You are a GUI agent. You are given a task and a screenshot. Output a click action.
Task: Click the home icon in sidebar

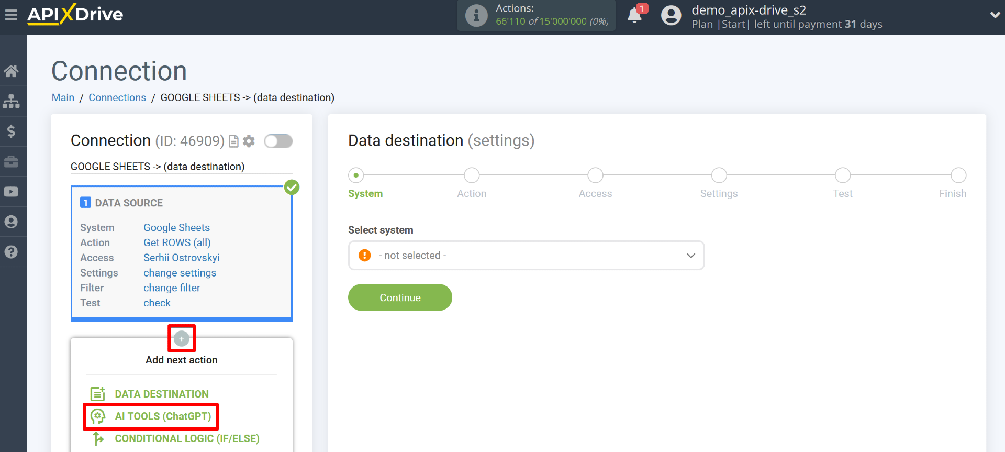11,71
